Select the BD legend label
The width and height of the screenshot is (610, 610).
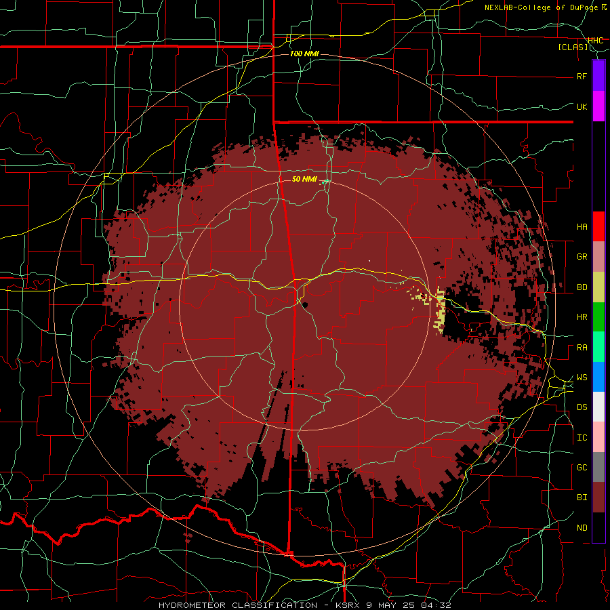(582, 287)
